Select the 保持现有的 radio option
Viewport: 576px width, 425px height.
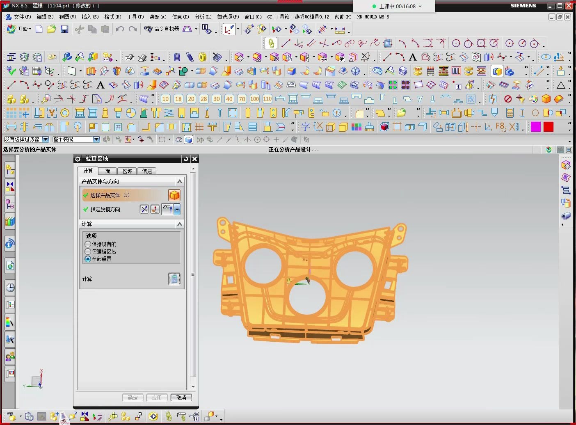88,244
